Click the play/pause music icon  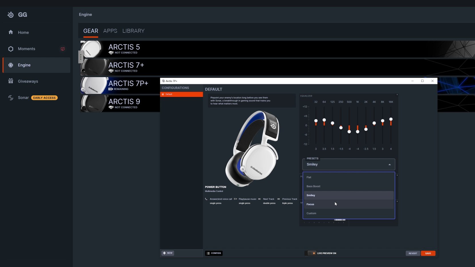click(x=235, y=199)
